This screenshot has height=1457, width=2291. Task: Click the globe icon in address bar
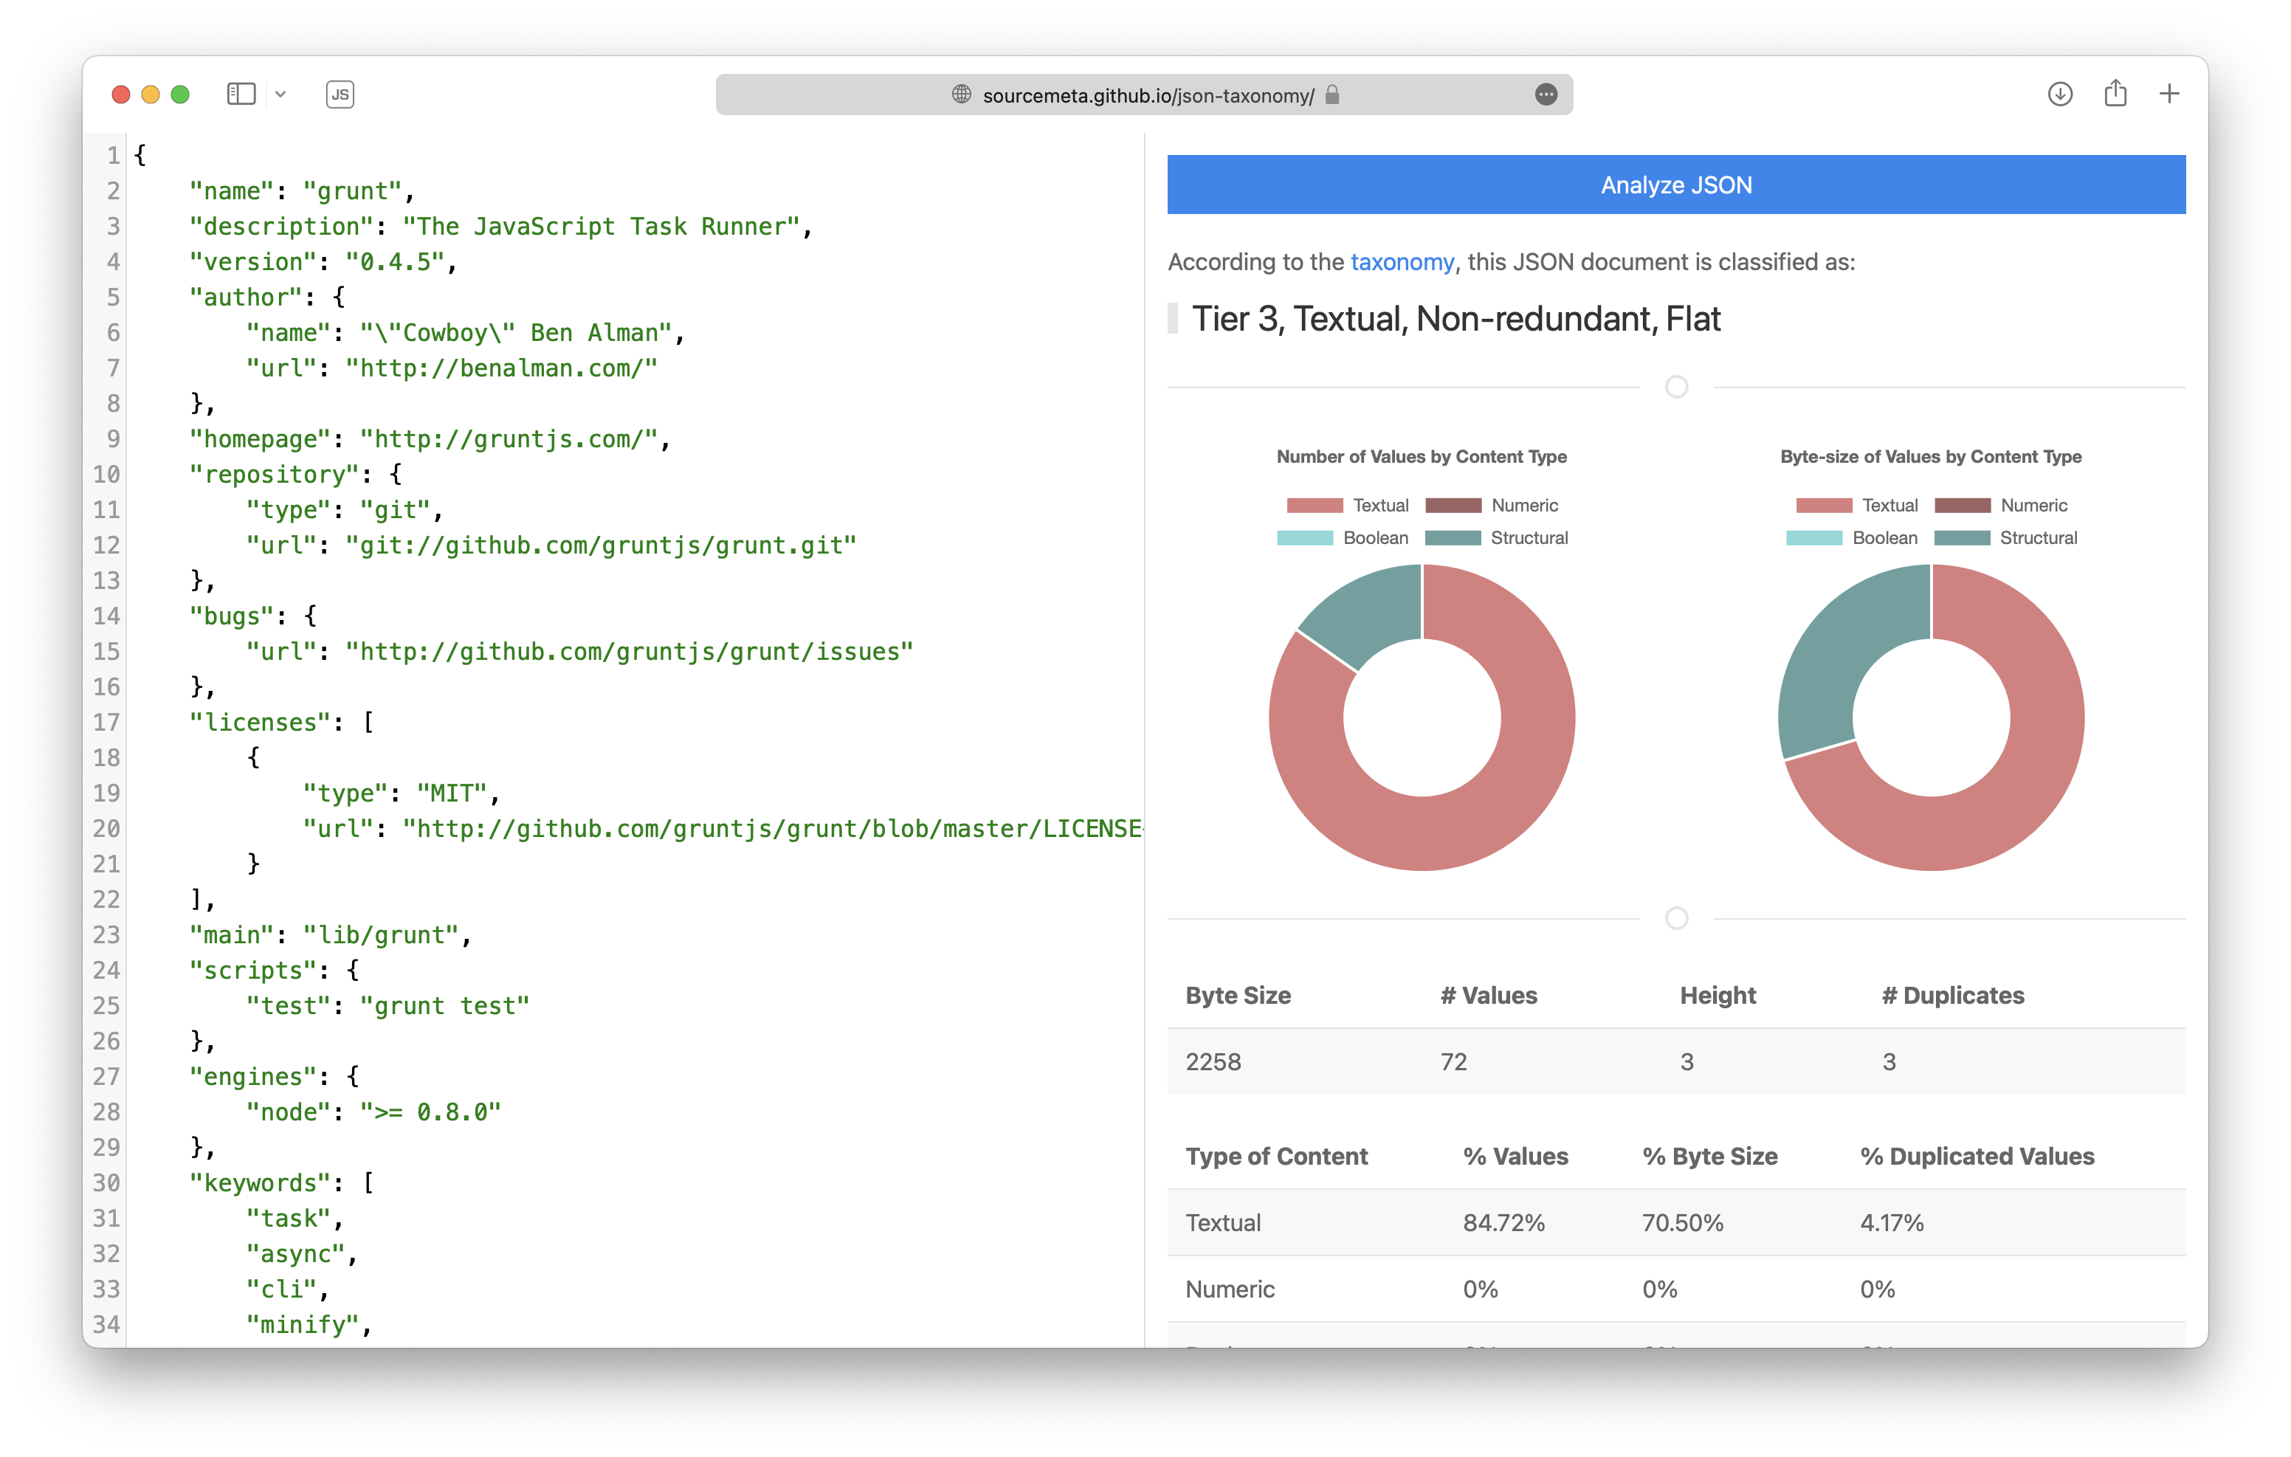point(961,94)
